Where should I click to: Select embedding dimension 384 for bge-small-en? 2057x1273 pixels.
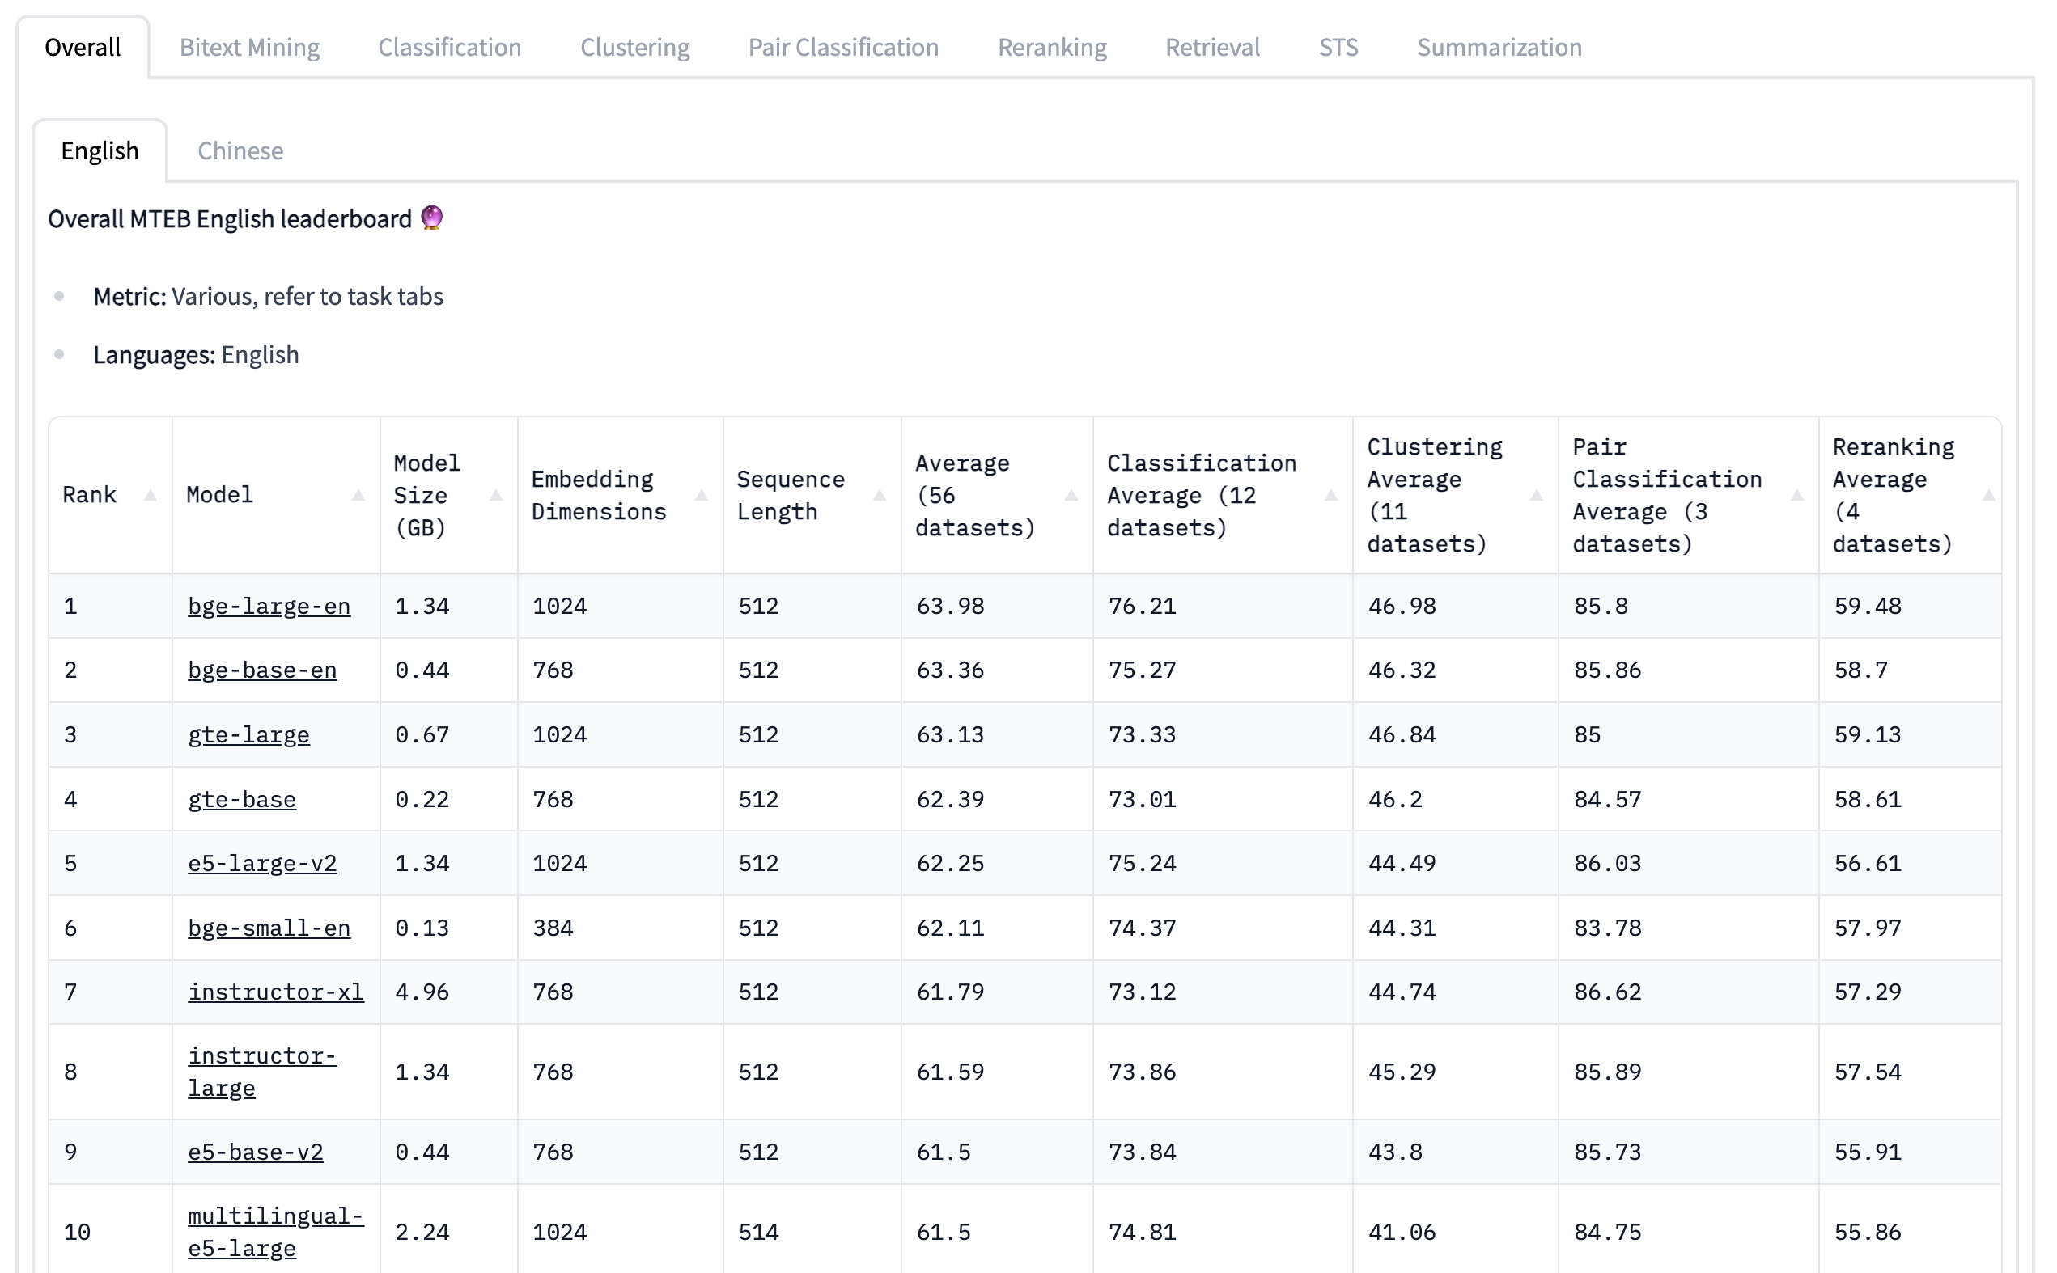pos(553,928)
